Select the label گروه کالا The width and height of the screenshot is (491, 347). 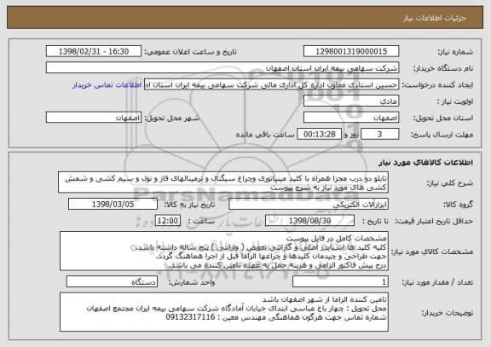point(458,205)
